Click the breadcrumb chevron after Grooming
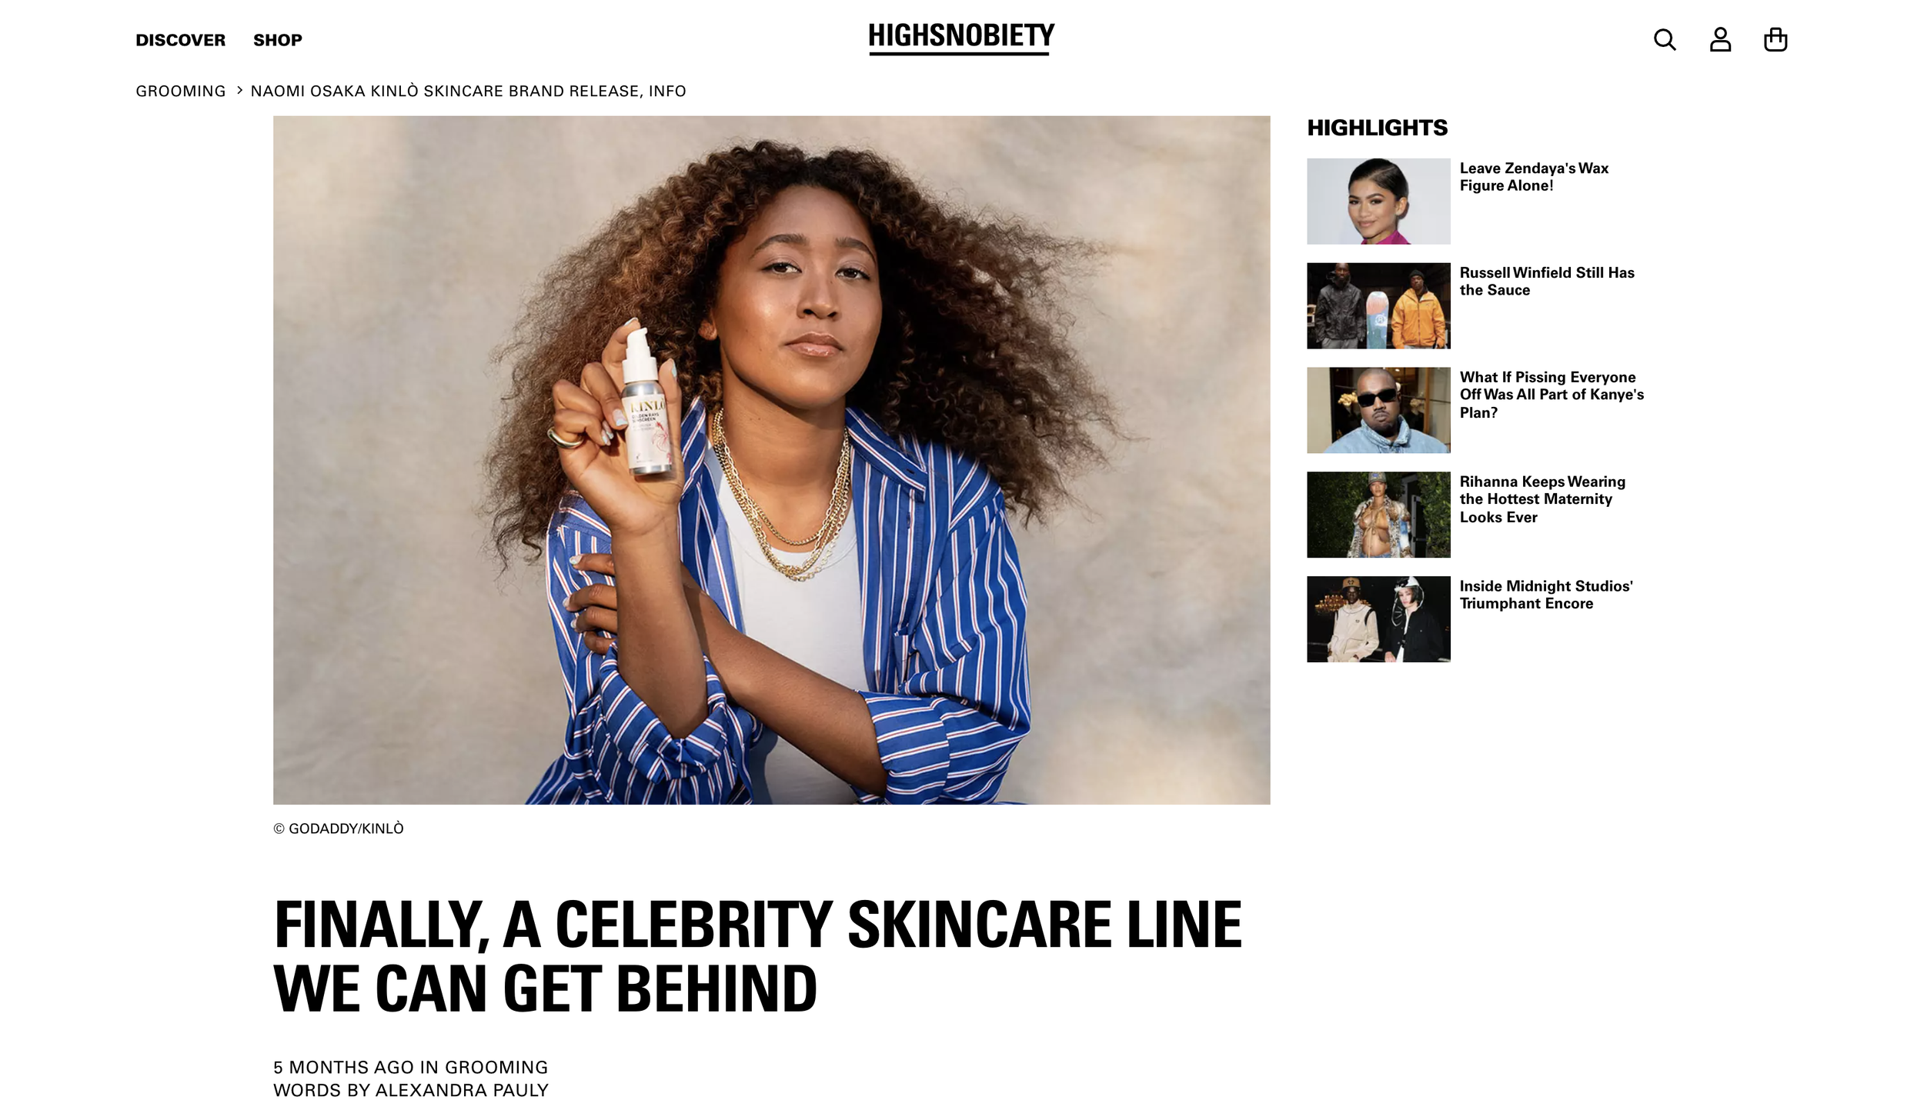 [x=239, y=90]
